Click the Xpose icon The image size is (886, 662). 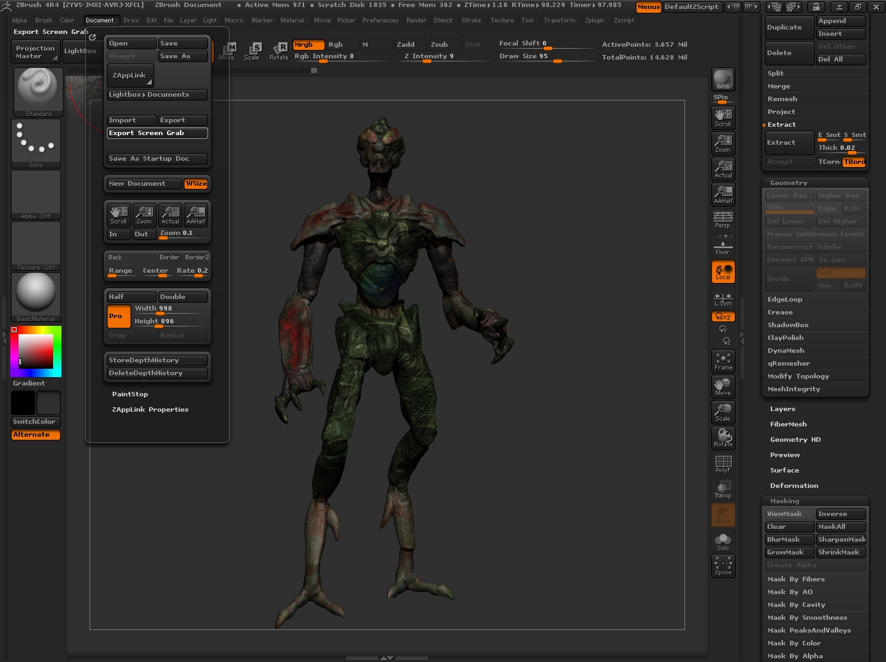(723, 566)
